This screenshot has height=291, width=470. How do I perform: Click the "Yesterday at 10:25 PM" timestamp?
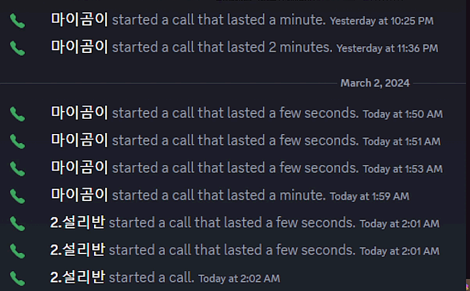pyautogui.click(x=381, y=21)
